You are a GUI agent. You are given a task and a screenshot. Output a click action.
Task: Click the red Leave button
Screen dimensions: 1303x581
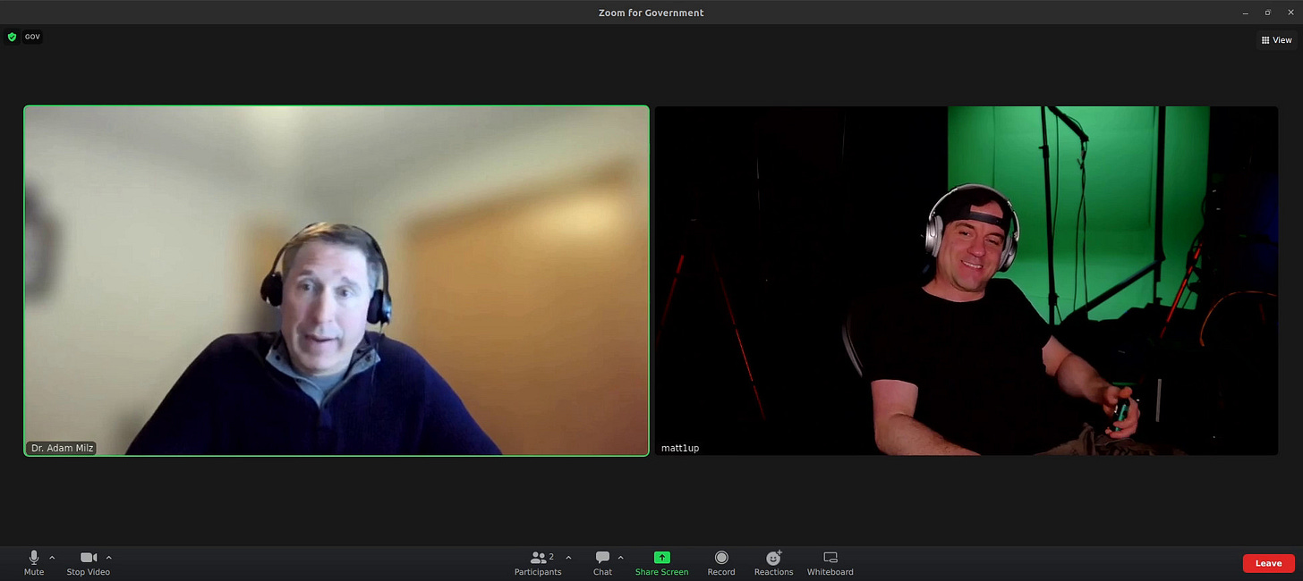1268,563
